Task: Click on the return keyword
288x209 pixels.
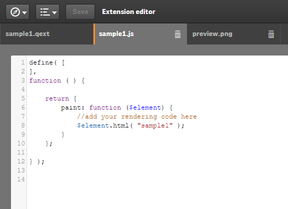Action: pos(57,98)
